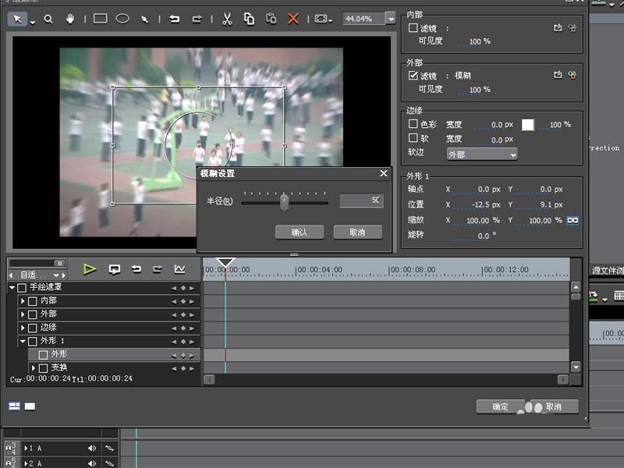624x468 pixels.
Task: Collapse the 外形 1 tree row
Action: coord(23,341)
